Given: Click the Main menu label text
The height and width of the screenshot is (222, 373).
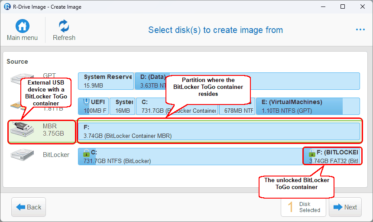Looking at the screenshot, I should click(x=22, y=38).
